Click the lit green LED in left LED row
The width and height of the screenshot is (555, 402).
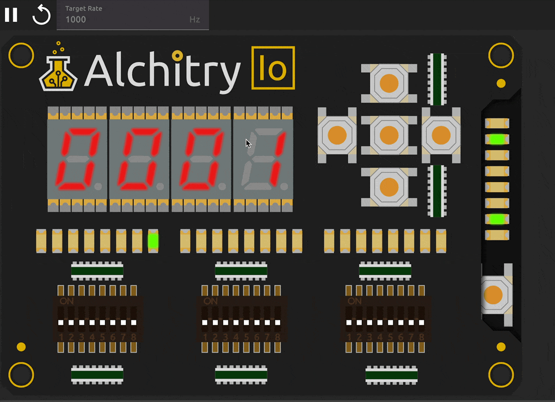pyautogui.click(x=153, y=241)
